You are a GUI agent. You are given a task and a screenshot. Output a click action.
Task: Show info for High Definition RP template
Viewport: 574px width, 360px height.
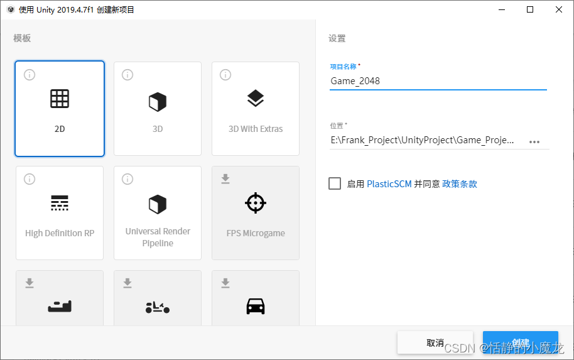30,179
